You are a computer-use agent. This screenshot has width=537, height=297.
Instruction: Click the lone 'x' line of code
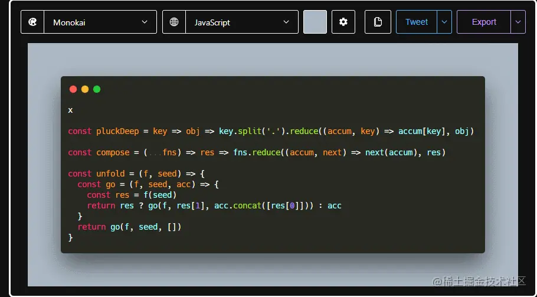coord(70,110)
